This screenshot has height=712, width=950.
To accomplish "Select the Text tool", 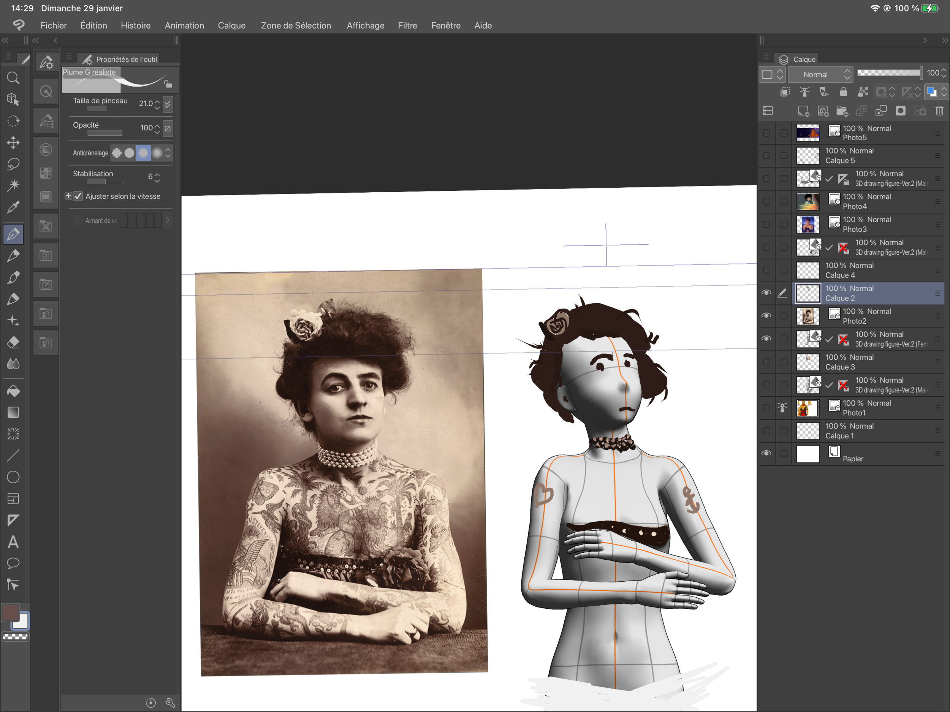I will tap(13, 542).
